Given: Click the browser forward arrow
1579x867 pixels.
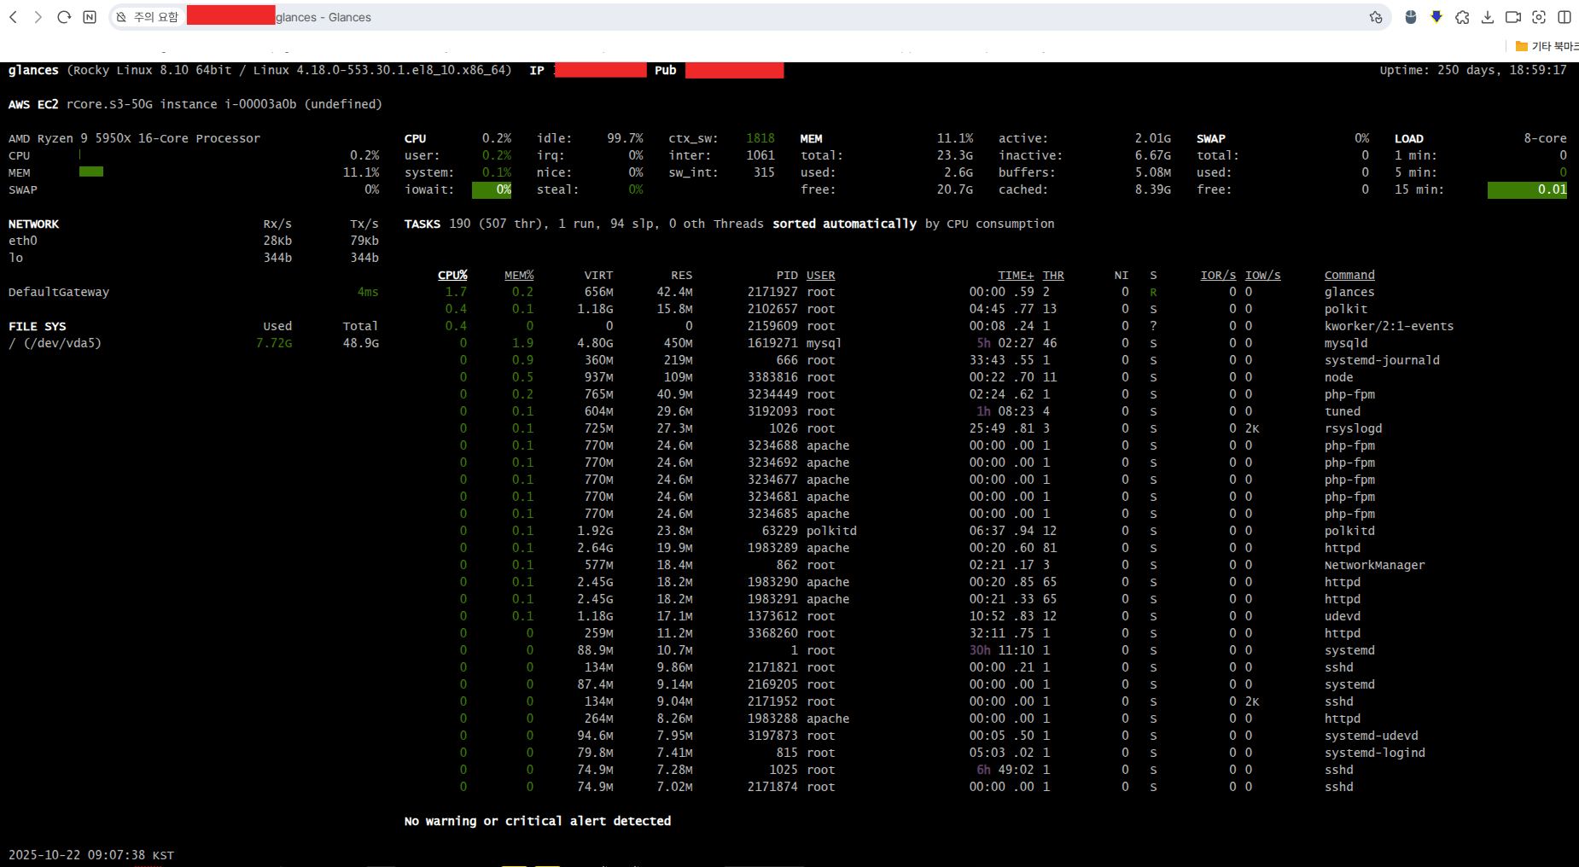Looking at the screenshot, I should coord(38,17).
